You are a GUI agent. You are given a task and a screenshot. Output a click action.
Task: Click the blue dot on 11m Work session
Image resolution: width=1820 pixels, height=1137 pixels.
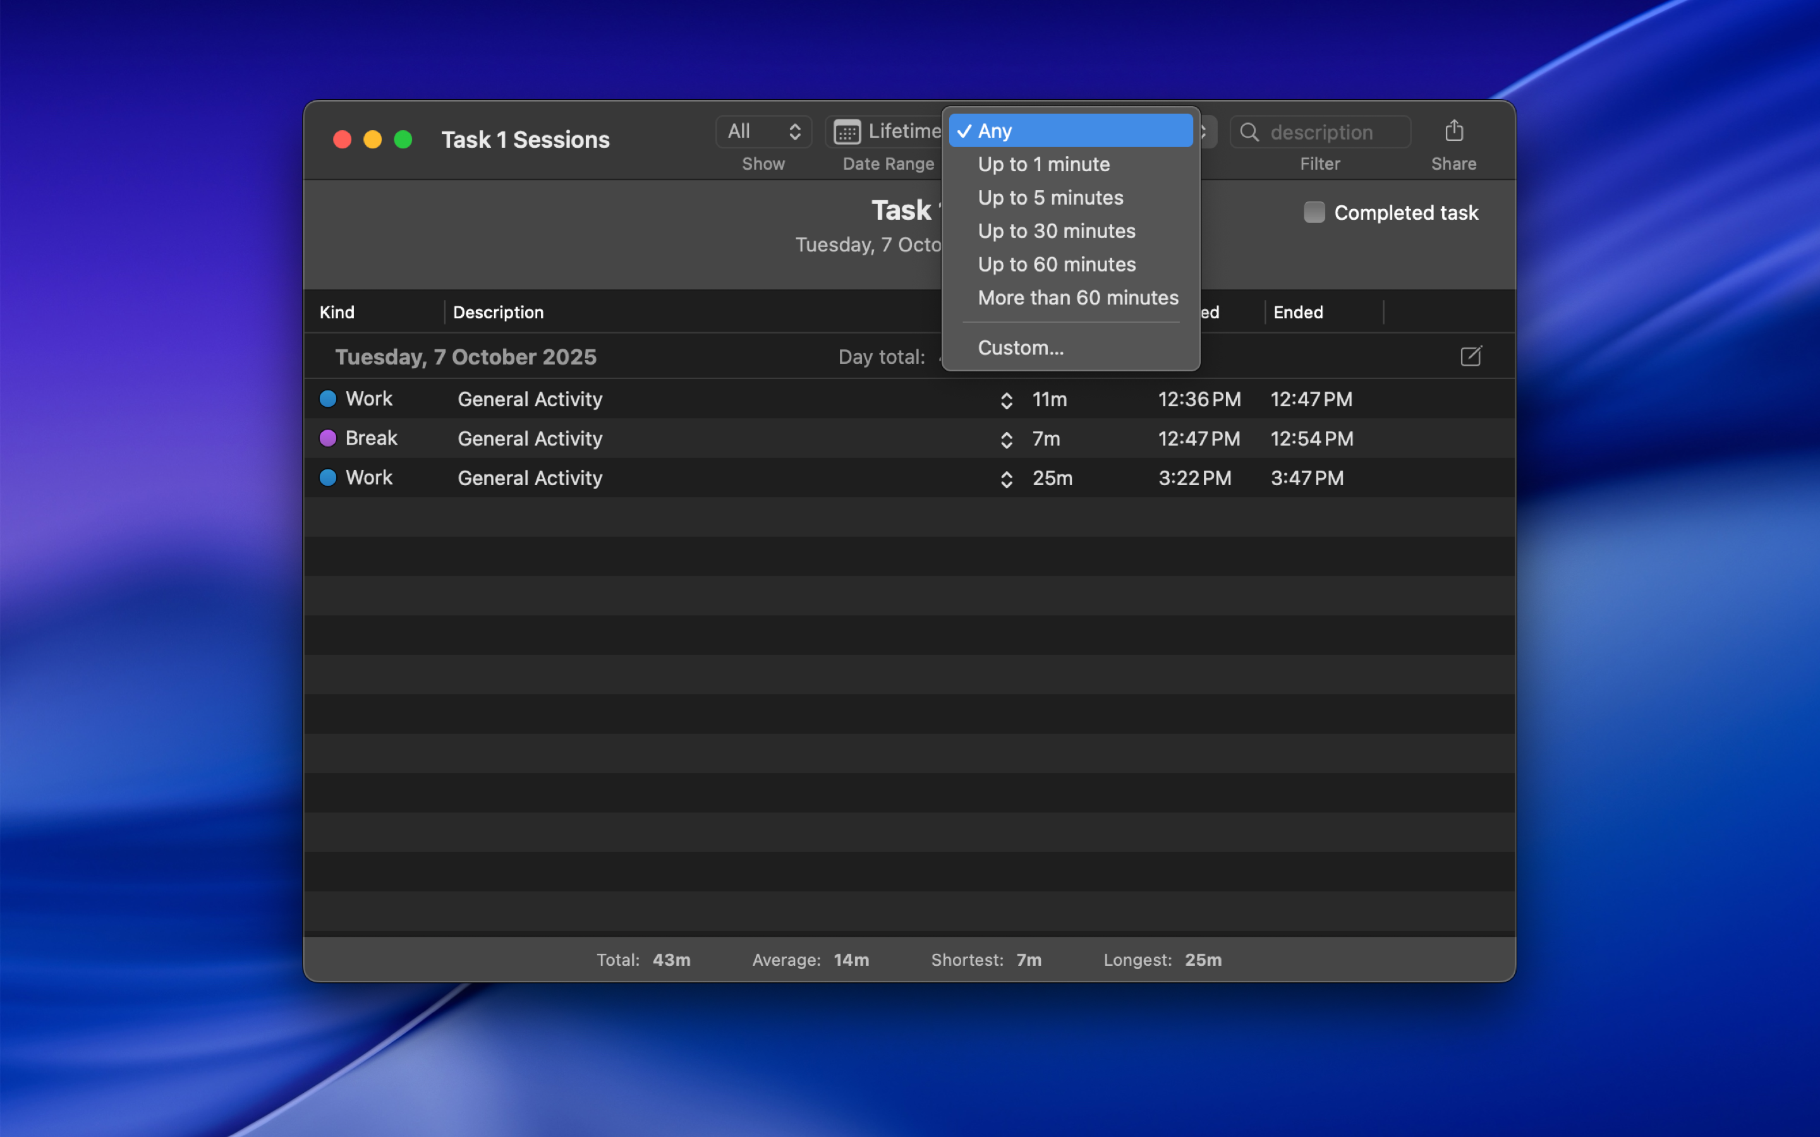[x=328, y=399]
